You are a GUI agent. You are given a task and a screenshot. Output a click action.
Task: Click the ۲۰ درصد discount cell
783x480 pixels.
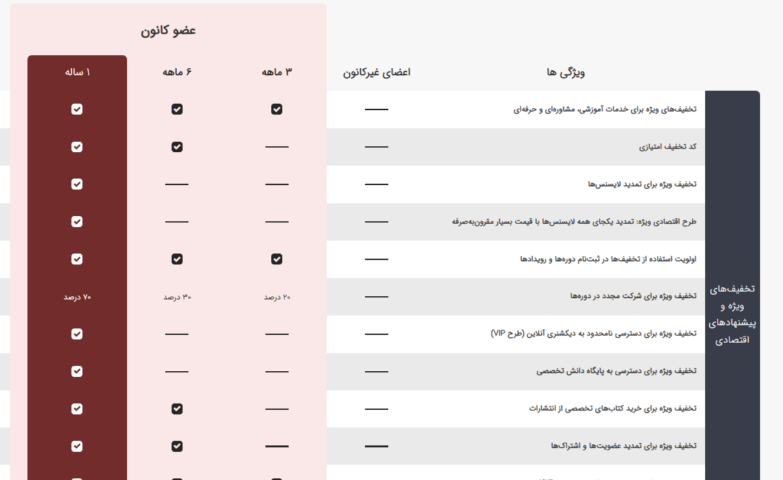pos(277,297)
